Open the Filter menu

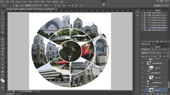[x=42, y=2]
